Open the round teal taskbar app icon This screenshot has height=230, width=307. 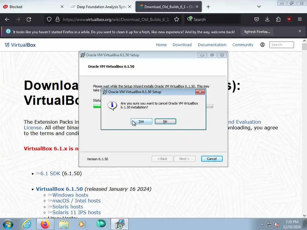coord(101,224)
